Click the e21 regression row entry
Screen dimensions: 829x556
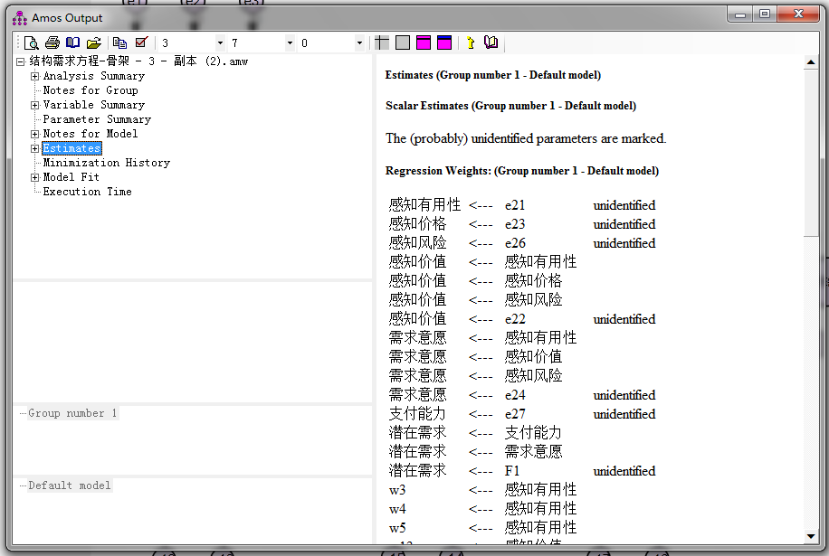tap(514, 205)
